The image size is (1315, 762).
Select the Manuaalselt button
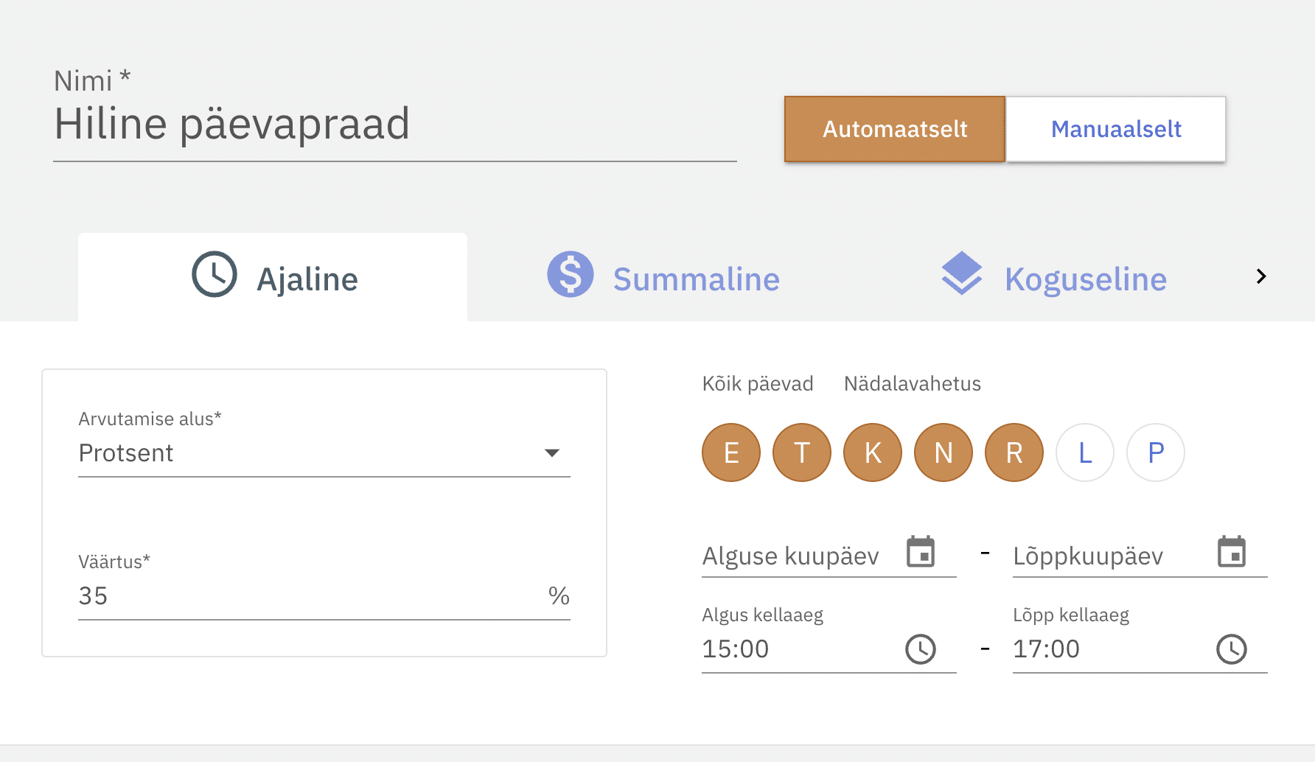pyautogui.click(x=1115, y=129)
